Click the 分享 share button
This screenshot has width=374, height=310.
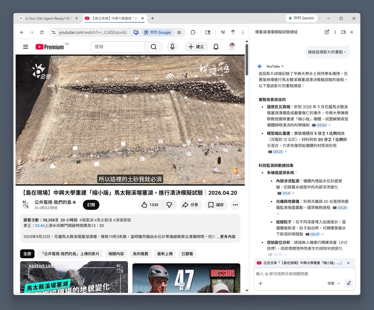tap(190, 205)
